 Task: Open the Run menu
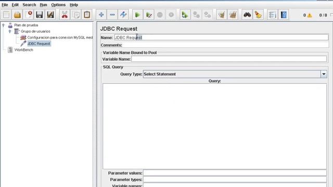(43, 5)
